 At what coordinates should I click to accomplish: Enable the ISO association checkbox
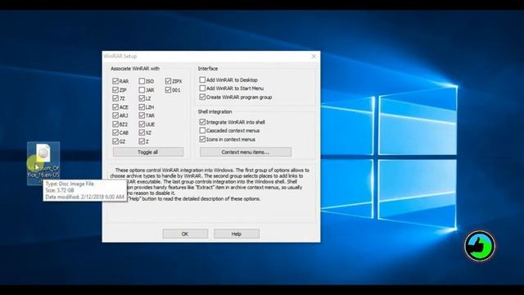click(142, 81)
